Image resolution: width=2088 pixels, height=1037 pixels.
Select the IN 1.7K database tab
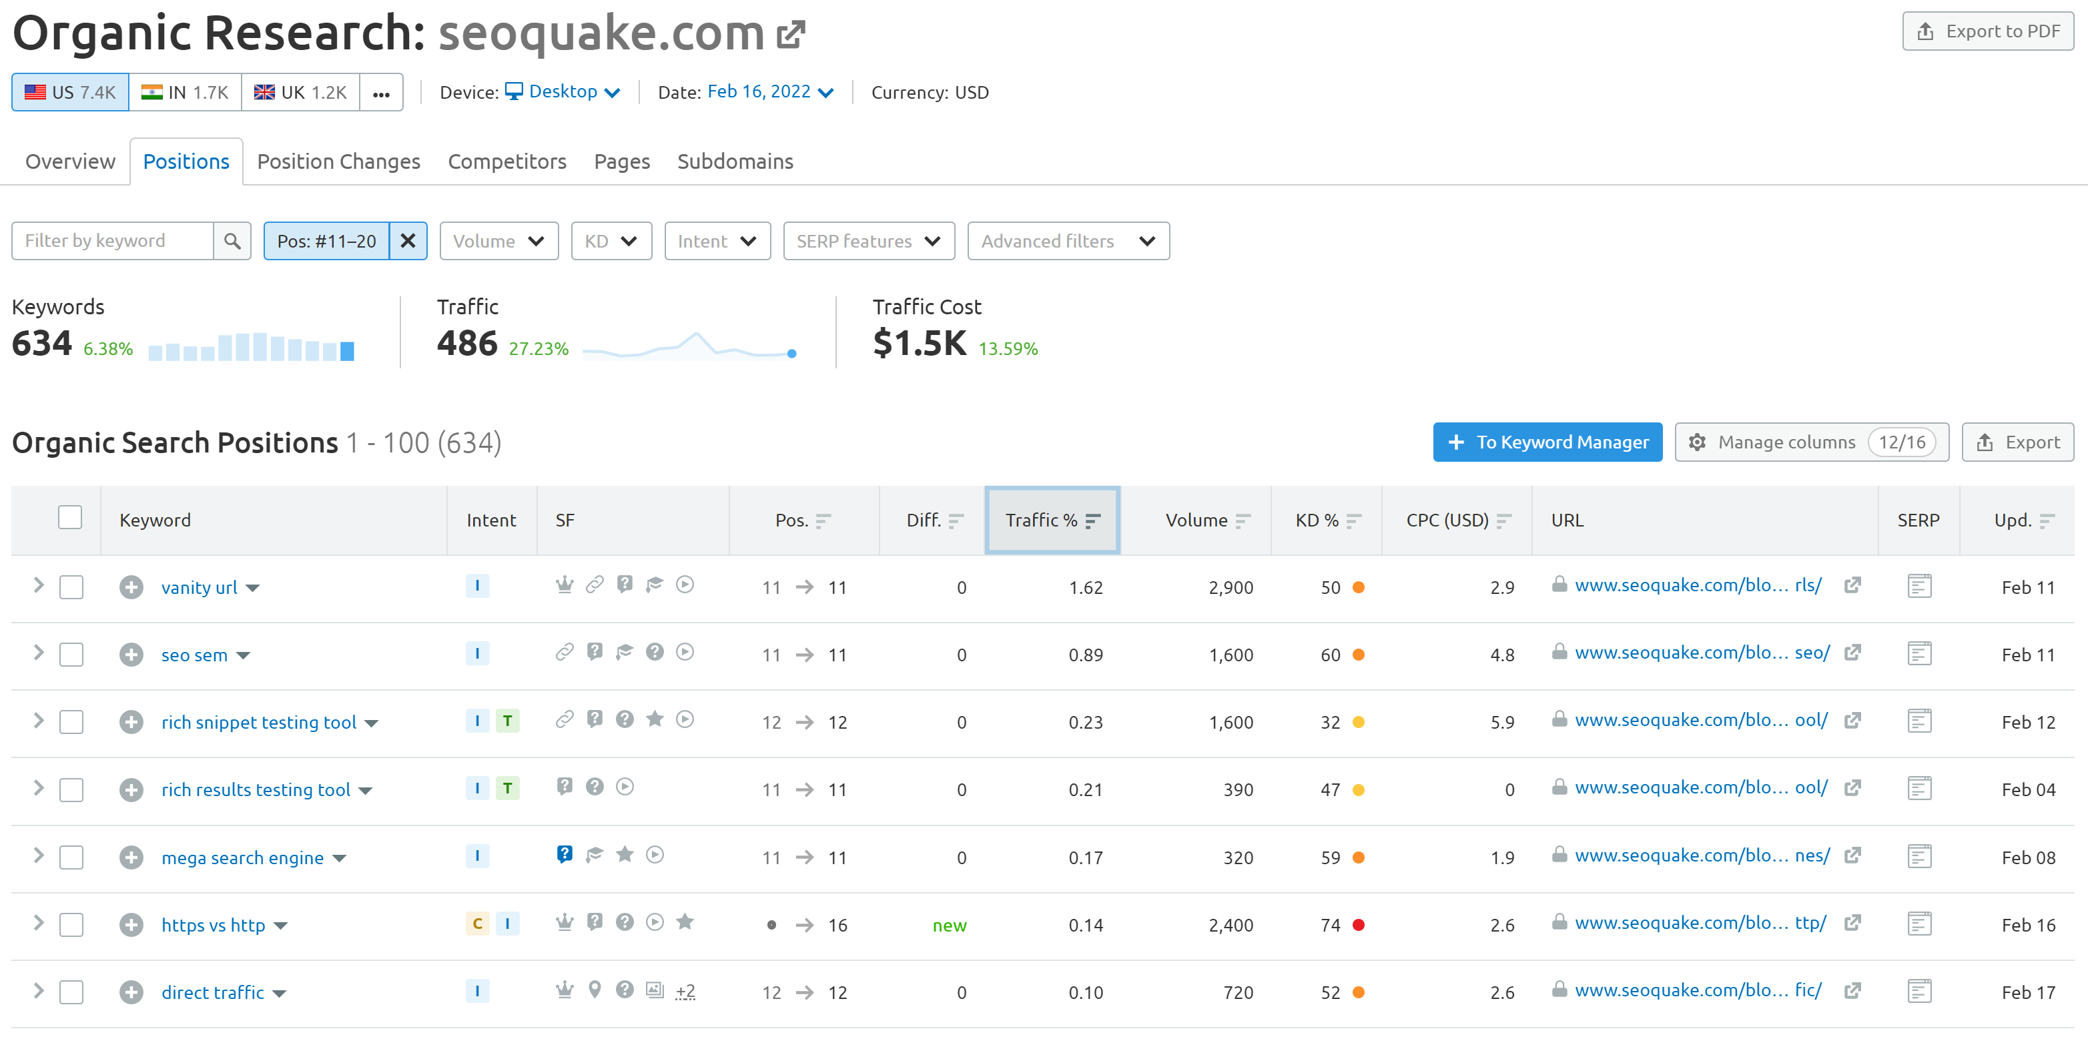185,93
